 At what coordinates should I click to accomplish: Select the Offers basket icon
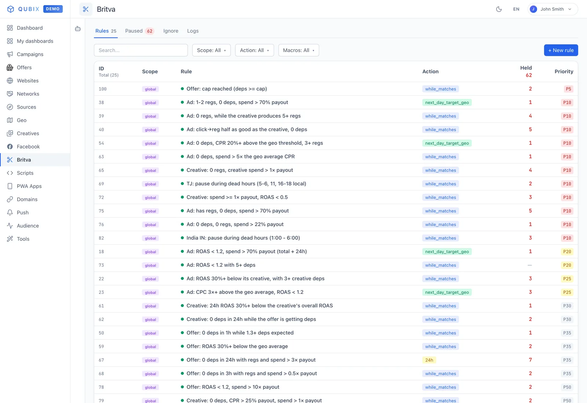point(10,67)
